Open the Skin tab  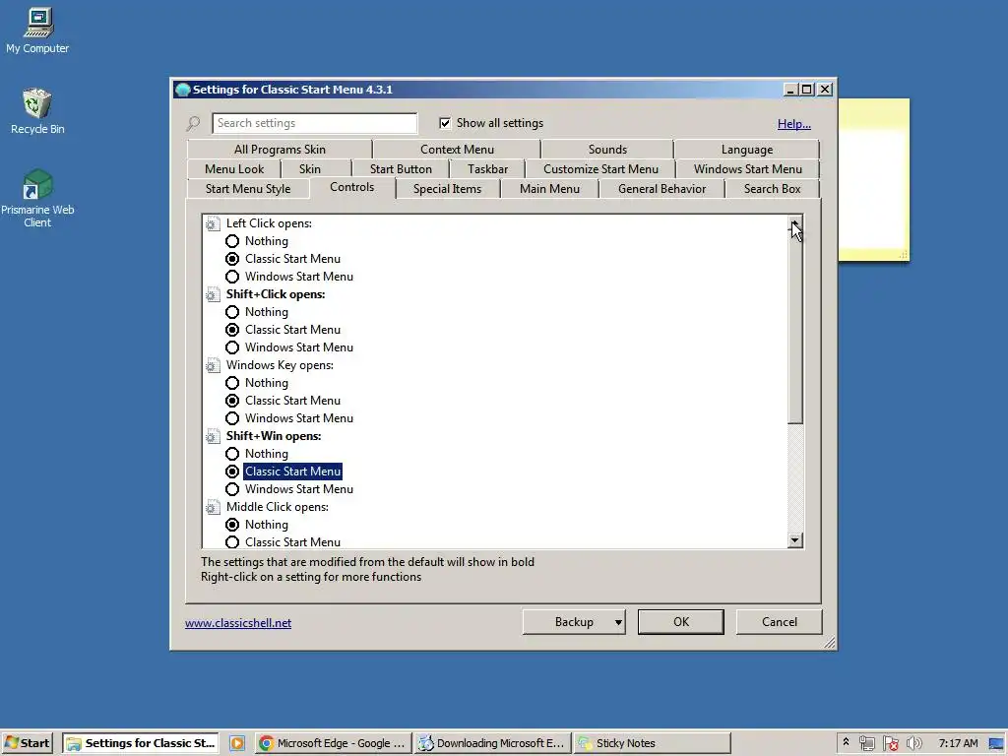(x=310, y=169)
